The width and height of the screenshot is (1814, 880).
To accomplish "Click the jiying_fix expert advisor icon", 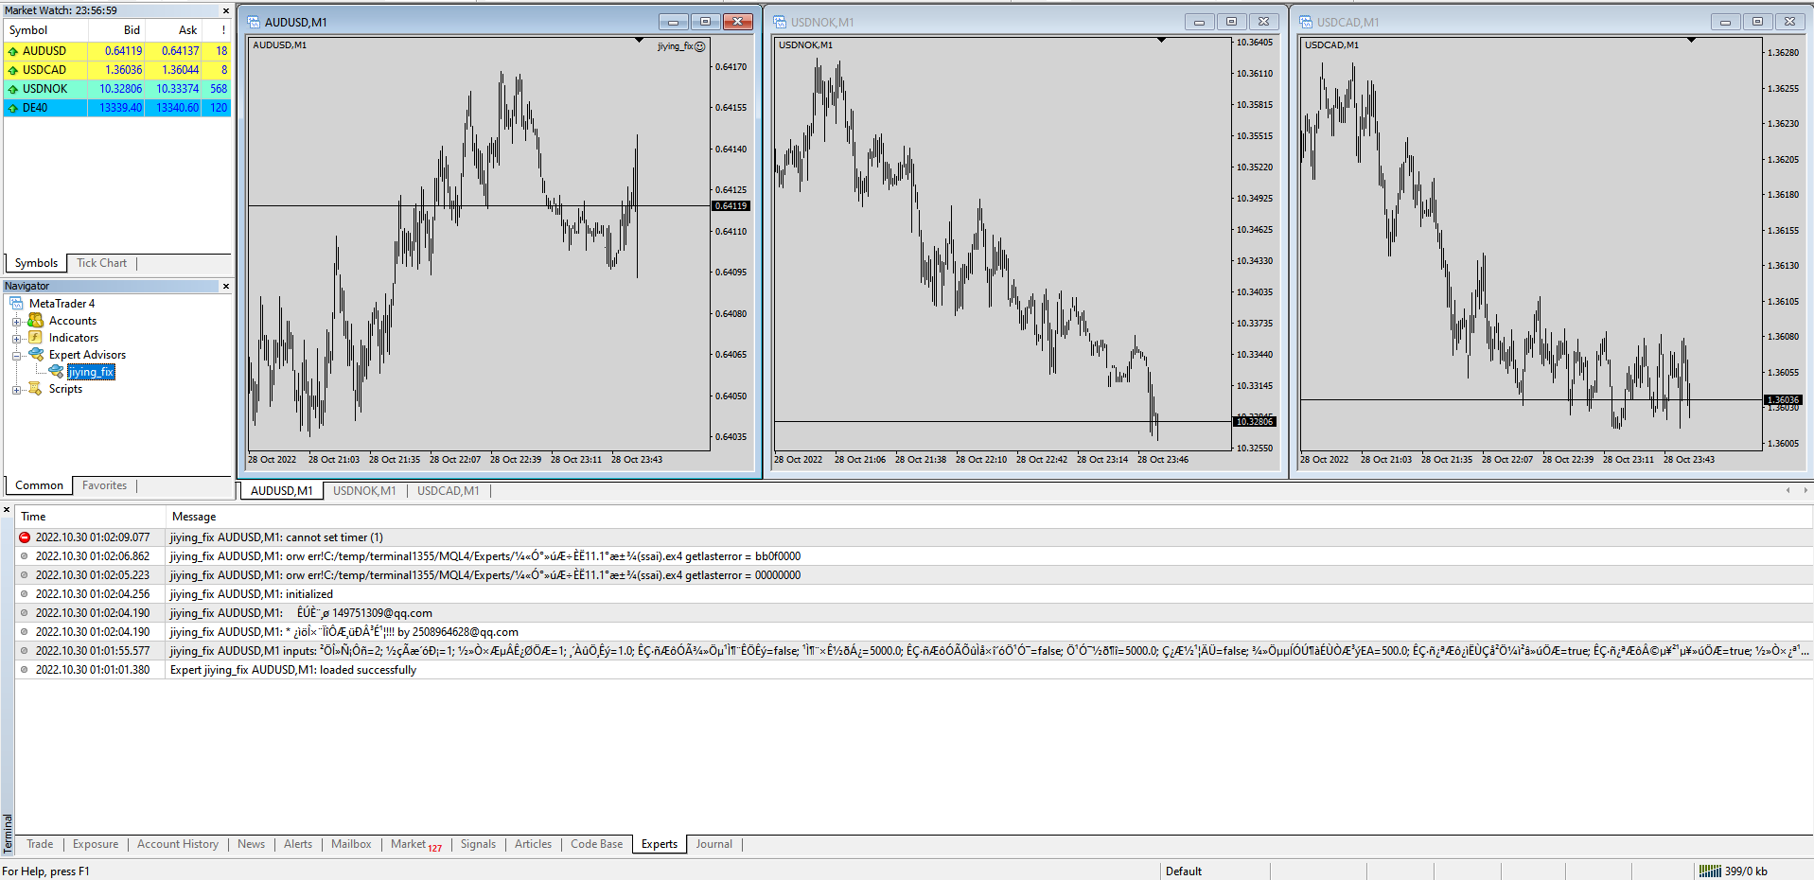I will click(x=56, y=372).
